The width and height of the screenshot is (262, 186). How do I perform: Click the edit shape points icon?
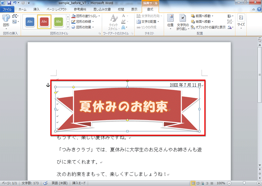click(15, 16)
